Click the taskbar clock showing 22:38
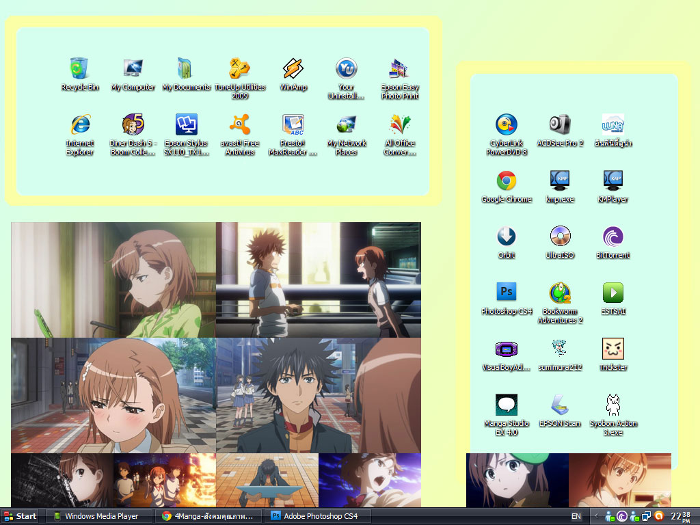The image size is (700, 525). click(x=681, y=517)
